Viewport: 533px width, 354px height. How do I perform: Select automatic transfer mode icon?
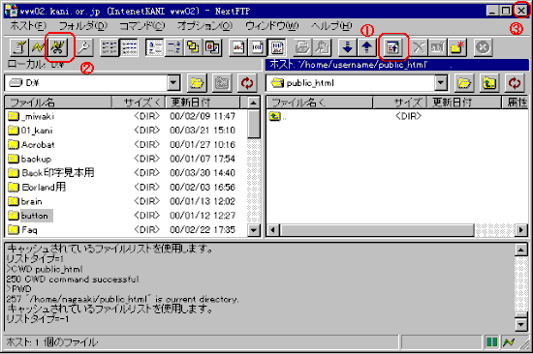[x=277, y=47]
